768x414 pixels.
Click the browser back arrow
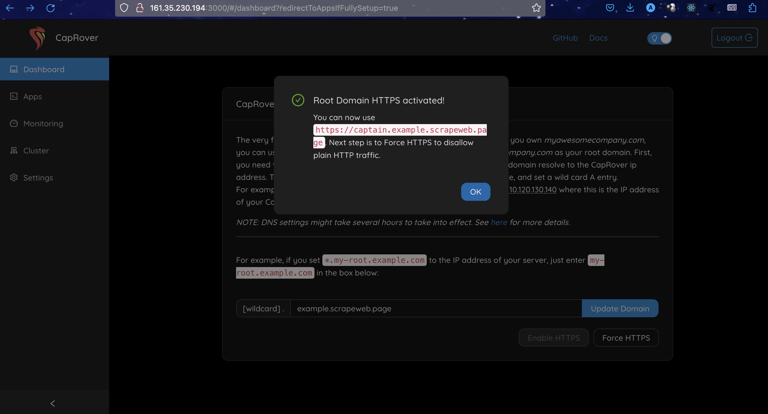(10, 8)
